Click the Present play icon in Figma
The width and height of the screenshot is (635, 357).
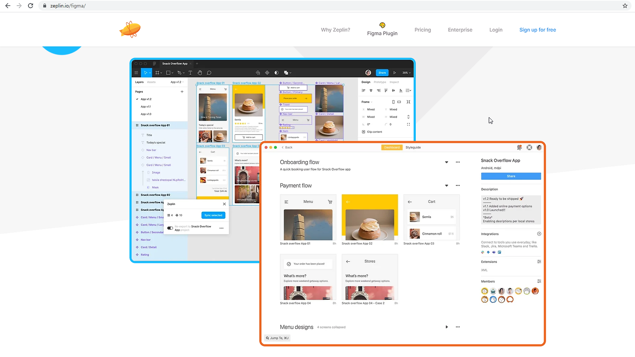(395, 73)
